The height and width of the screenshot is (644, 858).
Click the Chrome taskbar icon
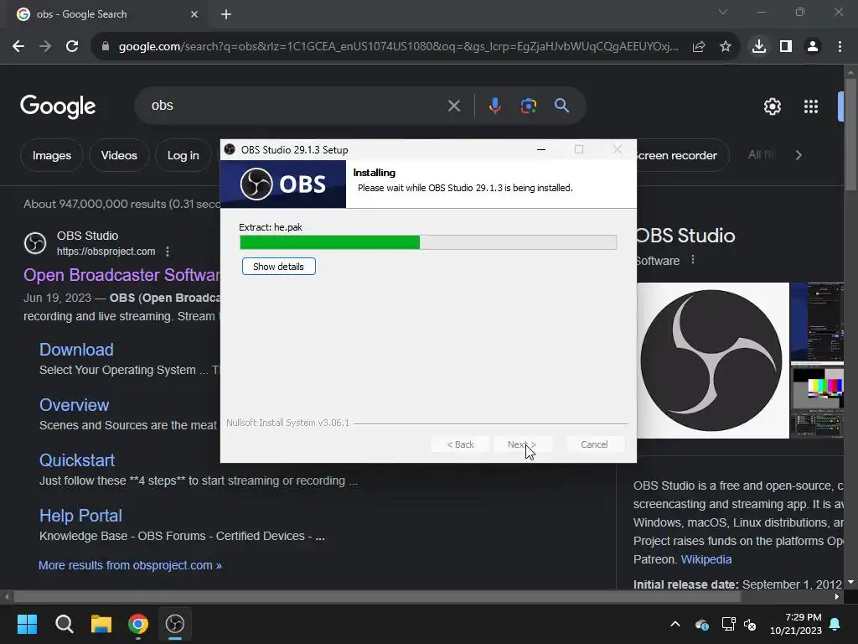pyautogui.click(x=138, y=624)
